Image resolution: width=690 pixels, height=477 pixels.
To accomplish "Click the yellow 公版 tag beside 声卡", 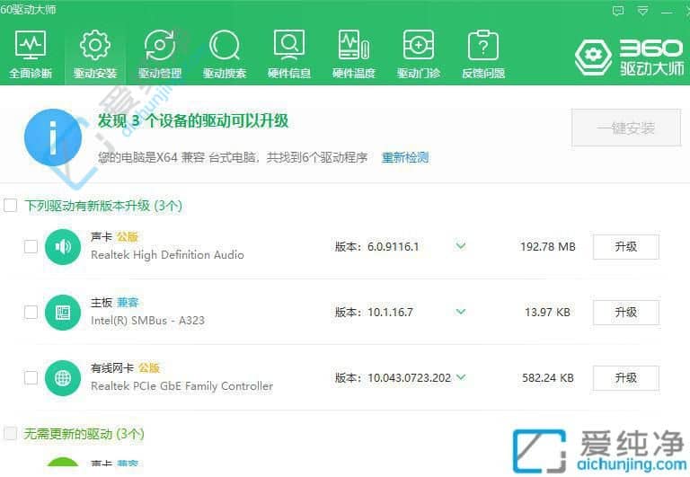I will (x=128, y=237).
